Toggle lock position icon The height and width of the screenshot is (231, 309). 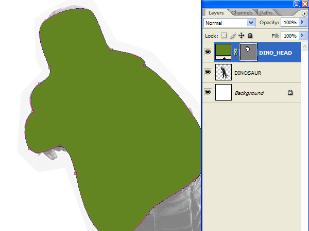(241, 36)
